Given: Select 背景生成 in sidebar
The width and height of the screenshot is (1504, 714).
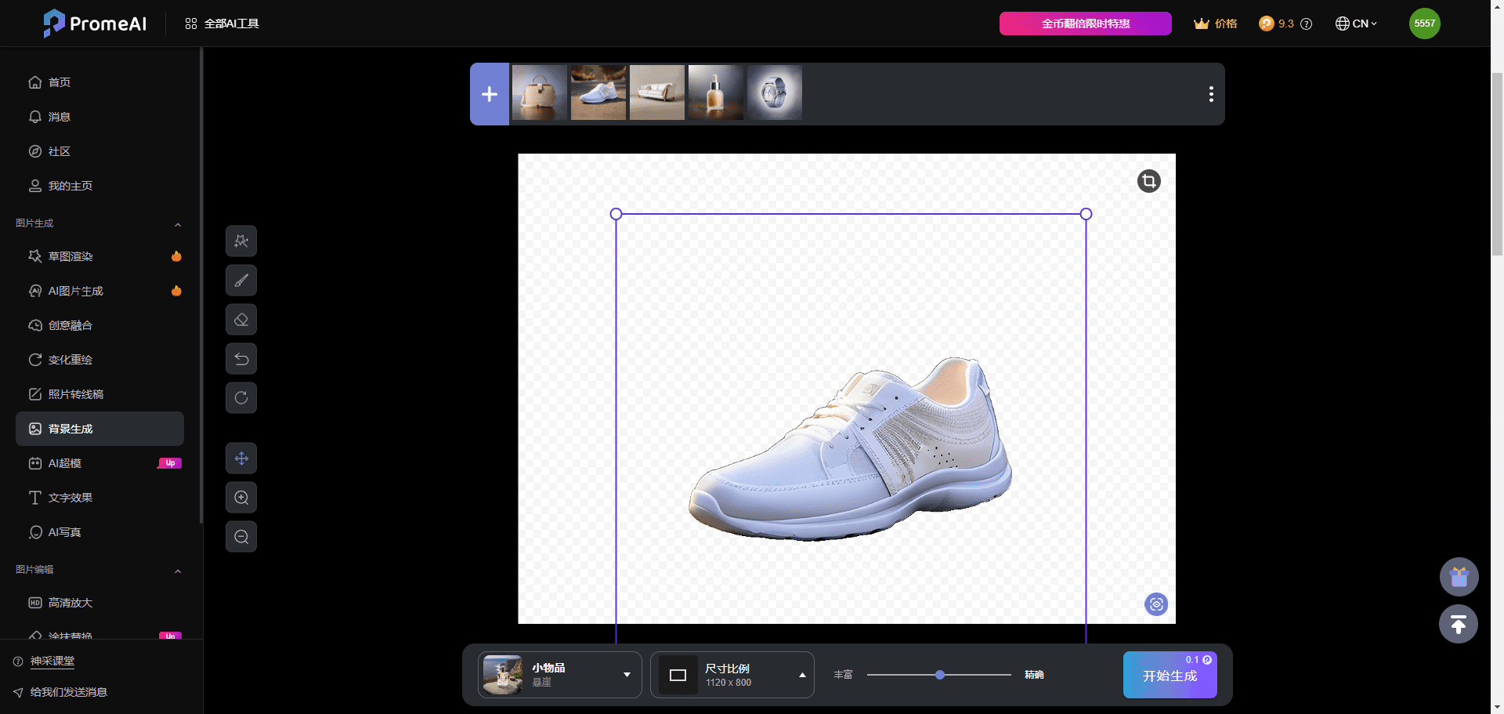Looking at the screenshot, I should [x=99, y=429].
